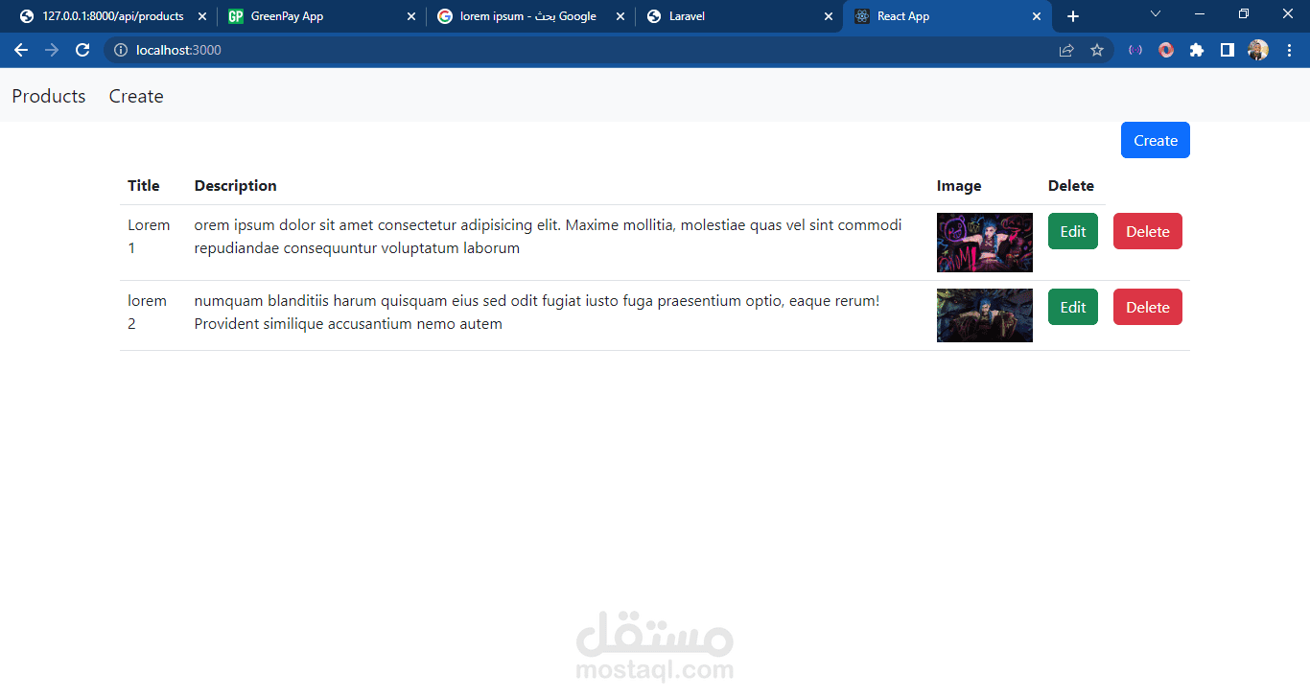Open Create in the navbar
Screen dimensions: 1310x698
click(136, 96)
